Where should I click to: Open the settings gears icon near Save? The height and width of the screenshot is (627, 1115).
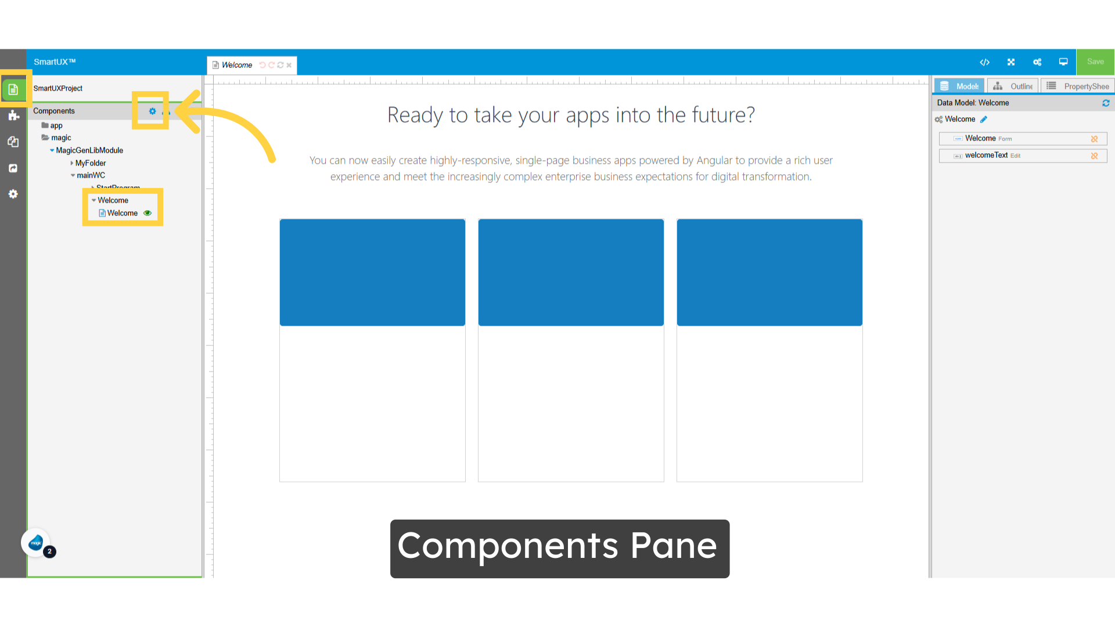(x=1037, y=62)
